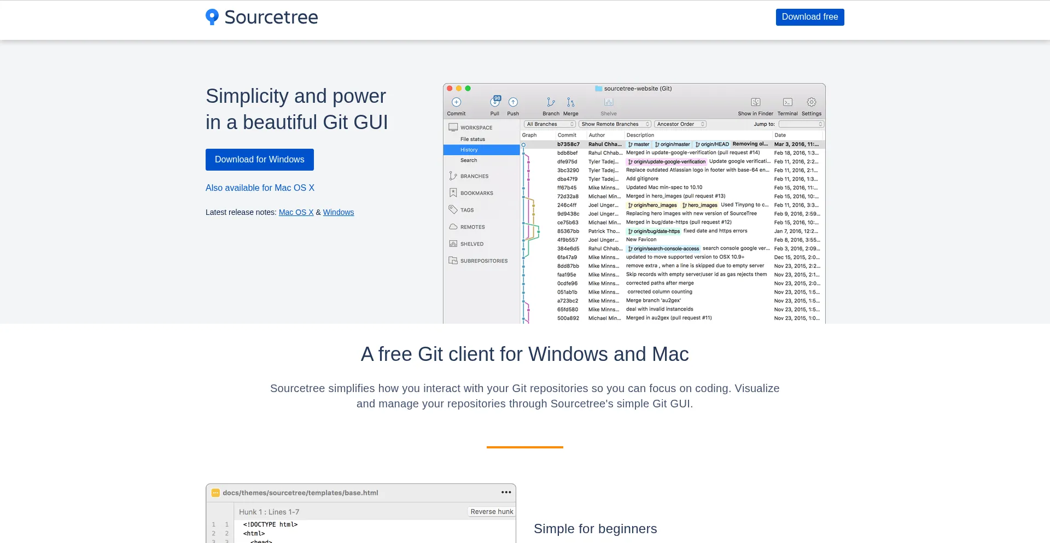Select commit bdb8bef row
Viewport: 1050px width, 543px height.
[x=672, y=153]
